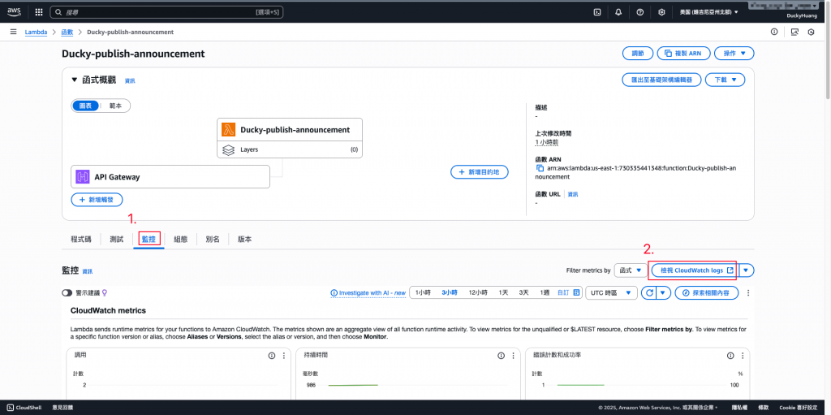Switch to the 測試 tab
The image size is (831, 415).
tap(117, 240)
